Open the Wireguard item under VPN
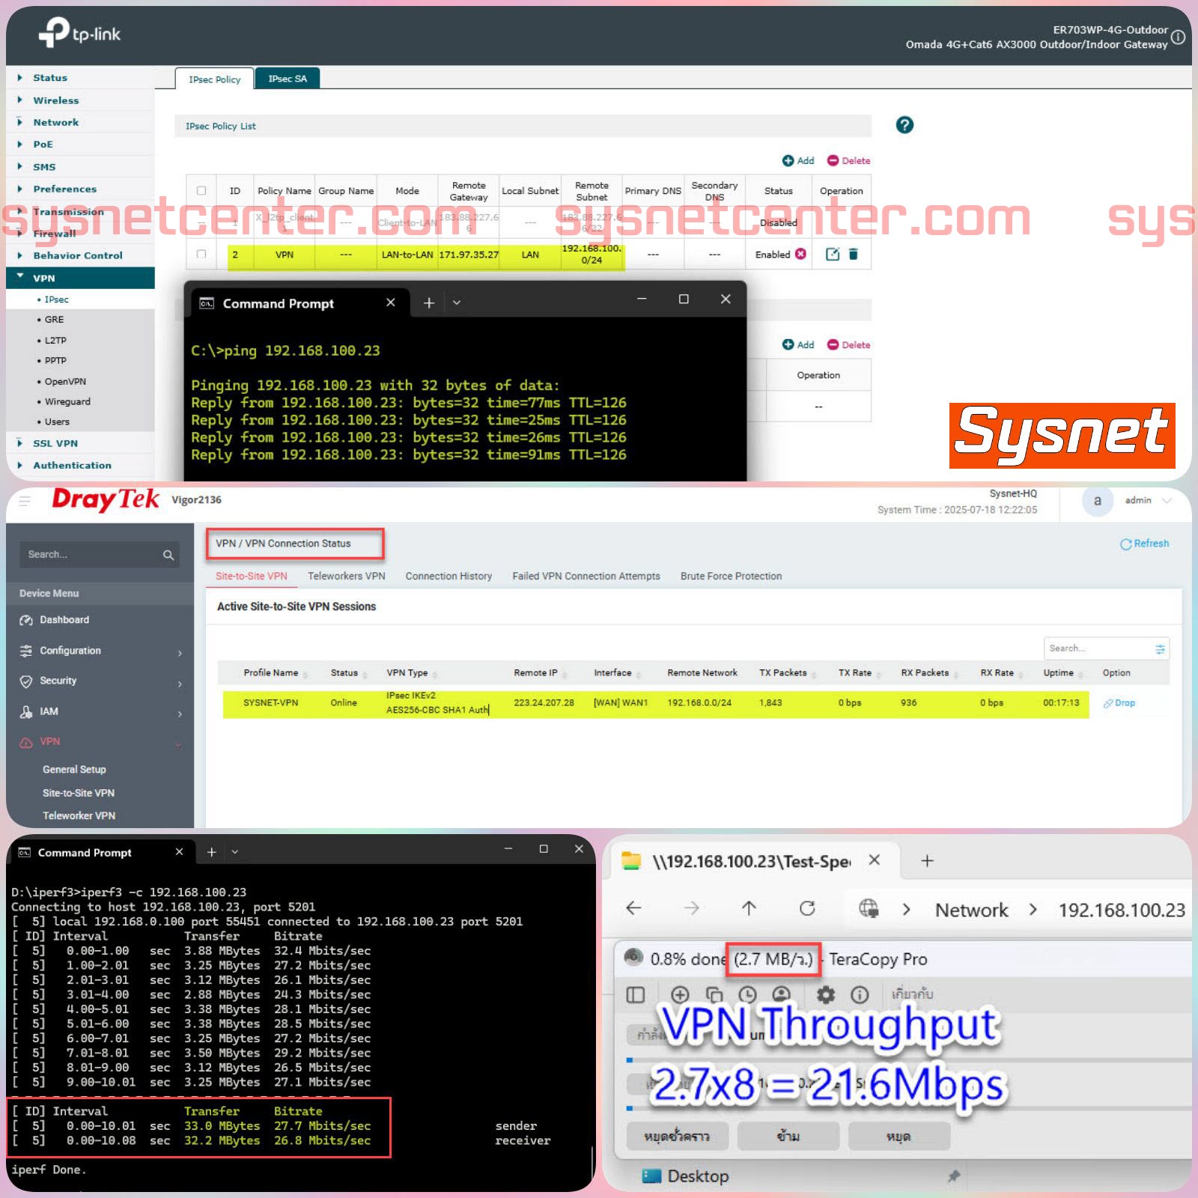Viewport: 1198px width, 1198px height. pyautogui.click(x=67, y=401)
